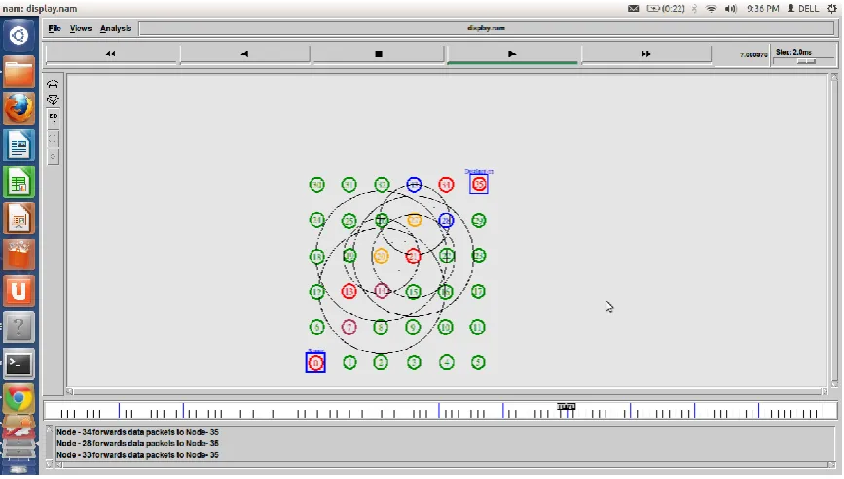Image resolution: width=844 pixels, height=479 pixels.
Task: Click the rewind animation button
Action: tap(111, 54)
